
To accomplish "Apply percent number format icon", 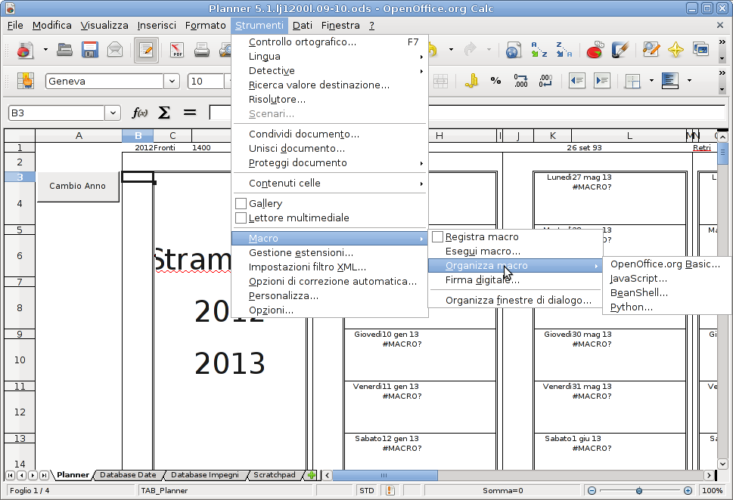I will coord(495,81).
